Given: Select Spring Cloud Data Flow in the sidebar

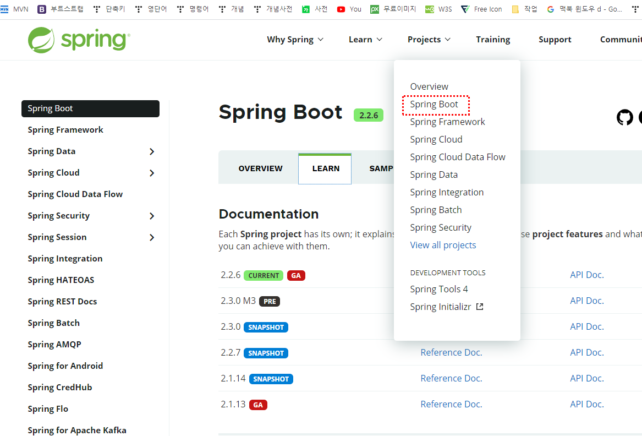Looking at the screenshot, I should pyautogui.click(x=75, y=194).
